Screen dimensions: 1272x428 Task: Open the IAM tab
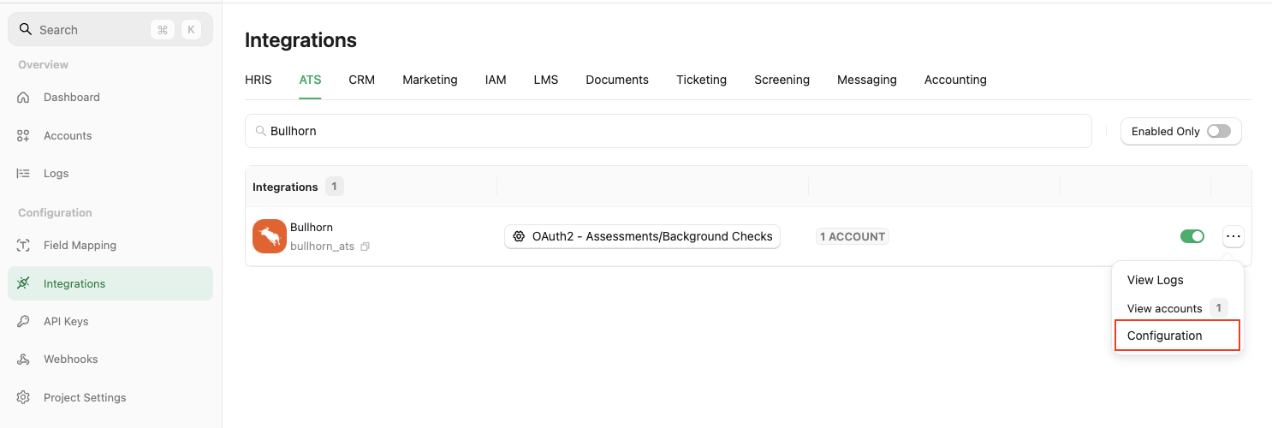pyautogui.click(x=496, y=80)
